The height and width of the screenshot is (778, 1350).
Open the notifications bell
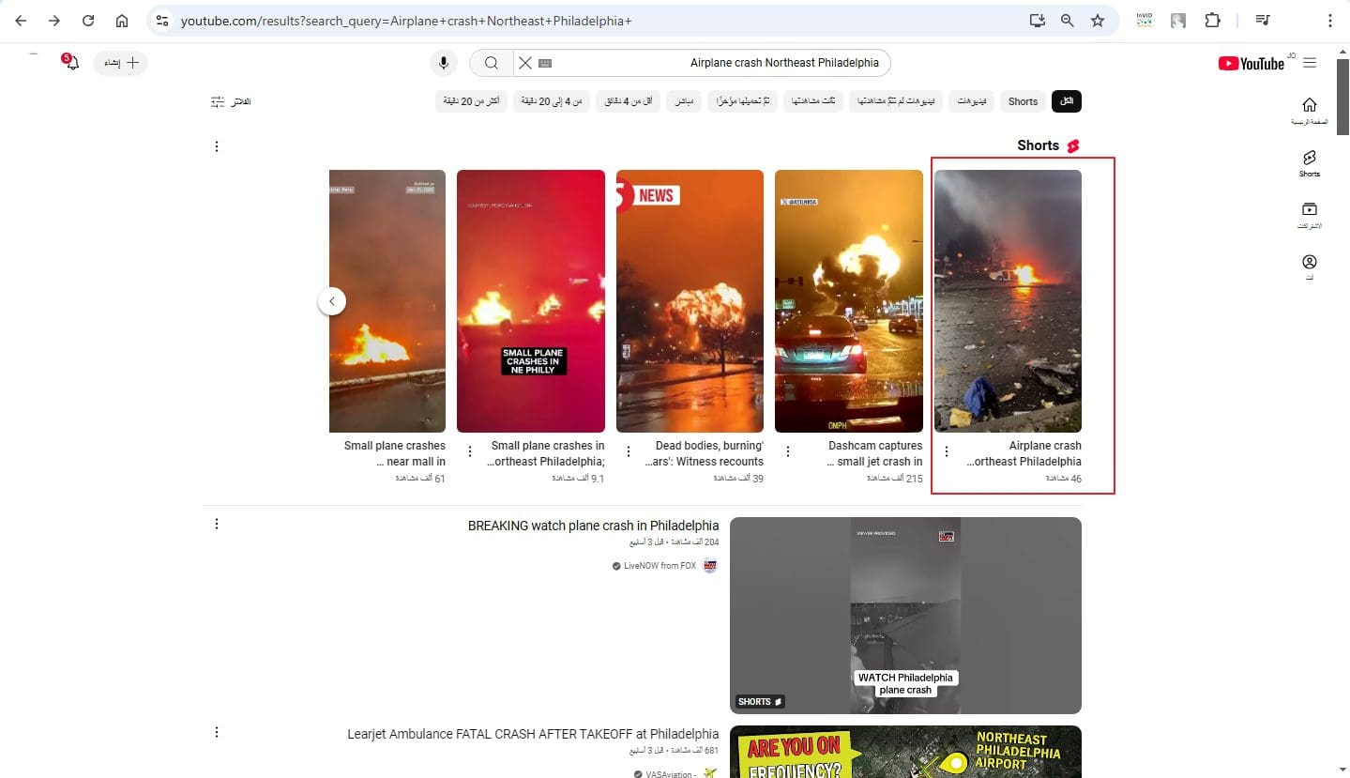click(x=71, y=63)
